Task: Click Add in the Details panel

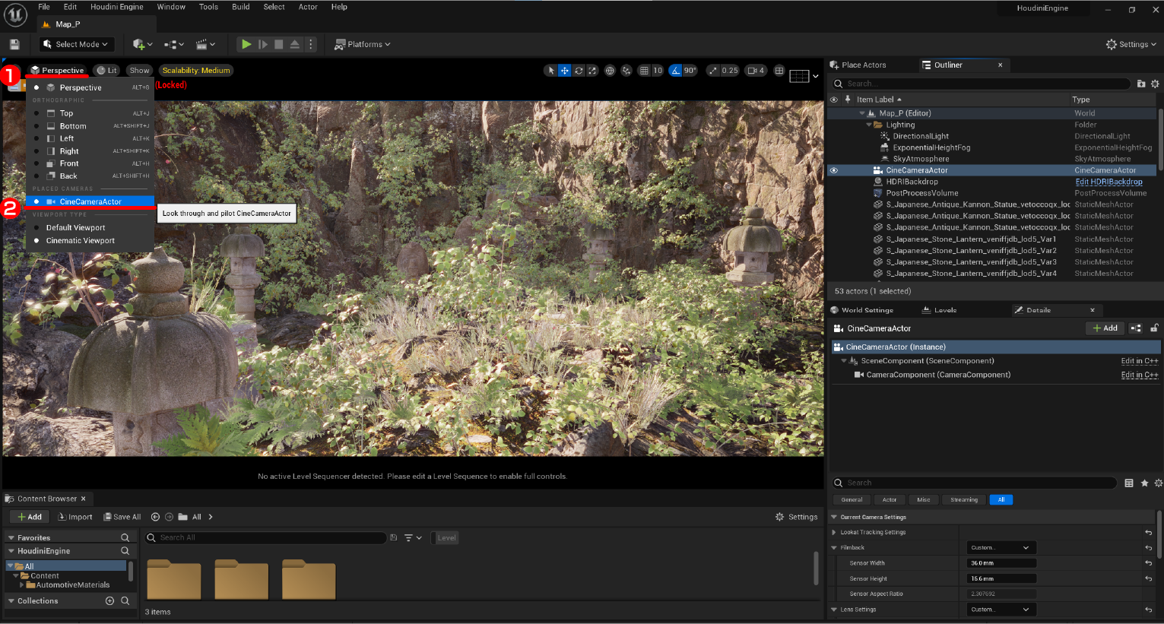Action: pos(1105,328)
